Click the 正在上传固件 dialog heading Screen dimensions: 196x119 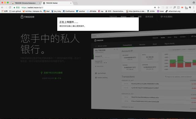pos(69,22)
